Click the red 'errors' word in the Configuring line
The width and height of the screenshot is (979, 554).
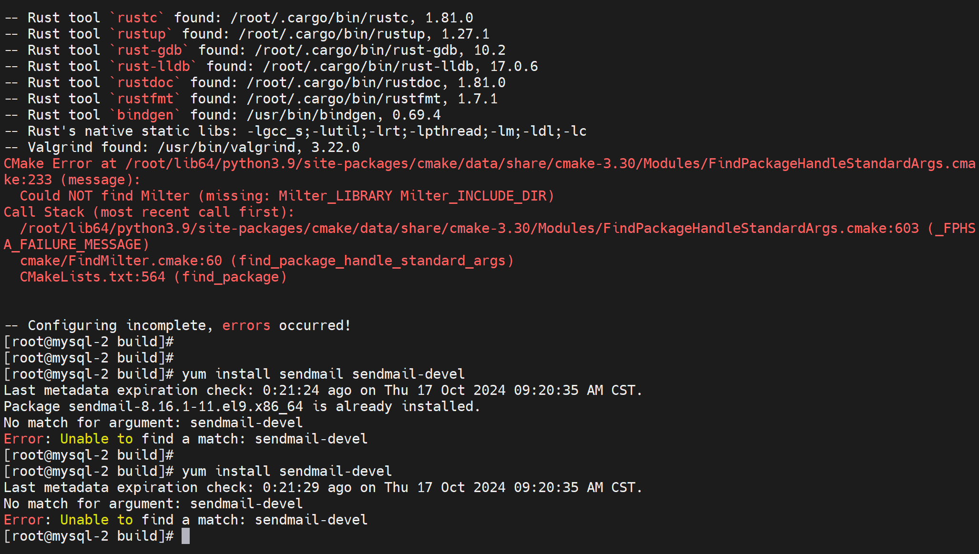point(246,325)
